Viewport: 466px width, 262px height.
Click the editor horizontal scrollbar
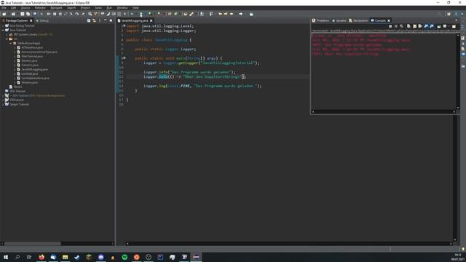pyautogui.click(x=288, y=244)
